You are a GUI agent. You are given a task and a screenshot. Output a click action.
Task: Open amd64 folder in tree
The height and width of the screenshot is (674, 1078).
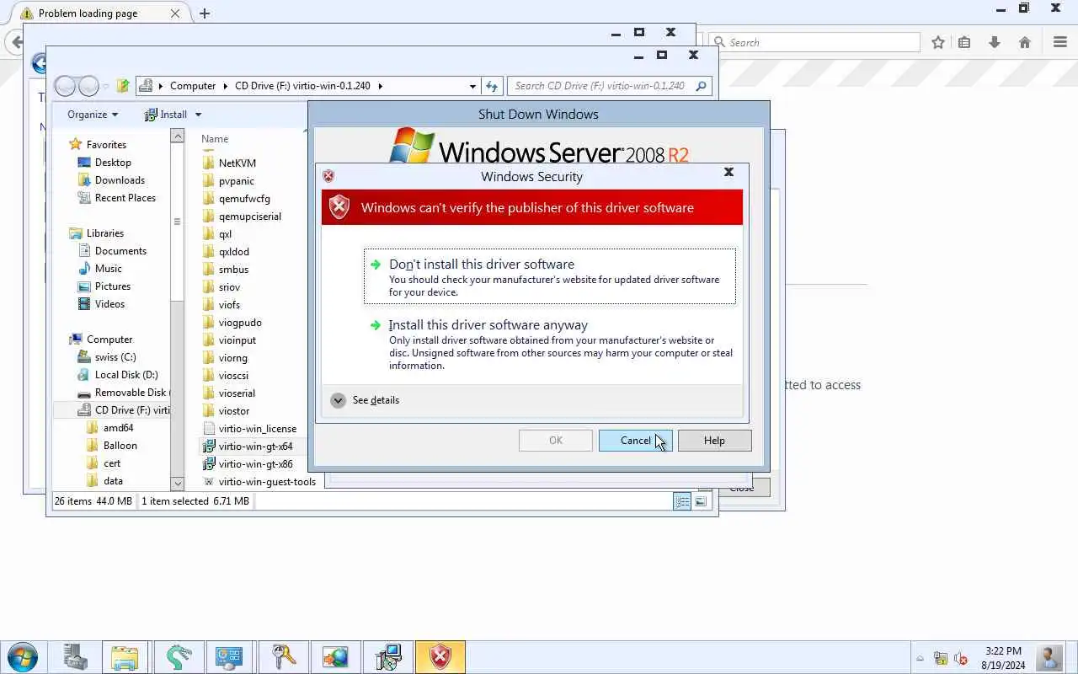coord(118,428)
